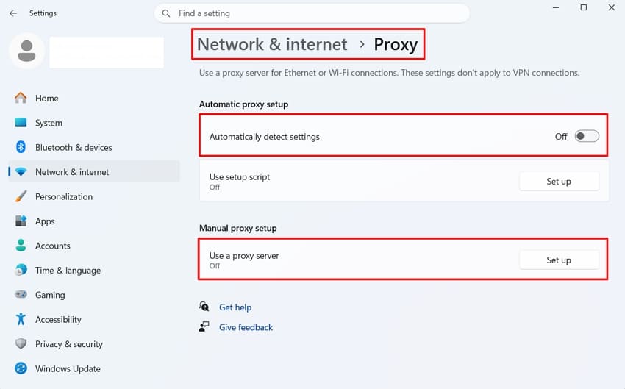The image size is (625, 389).
Task: Open the Apps settings category
Action: click(x=94, y=221)
